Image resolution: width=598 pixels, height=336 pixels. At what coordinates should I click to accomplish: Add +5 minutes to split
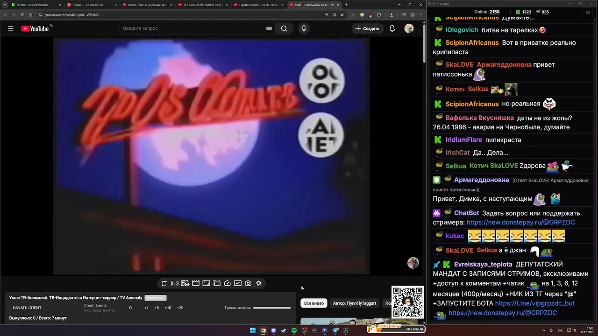click(x=157, y=308)
